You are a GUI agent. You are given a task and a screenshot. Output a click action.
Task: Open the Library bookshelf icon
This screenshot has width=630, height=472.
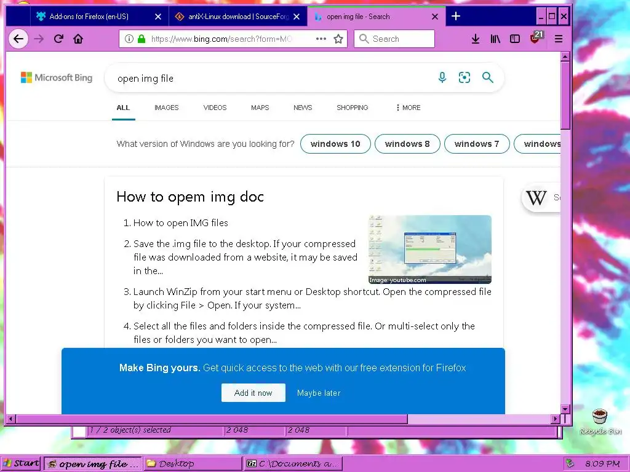(495, 39)
